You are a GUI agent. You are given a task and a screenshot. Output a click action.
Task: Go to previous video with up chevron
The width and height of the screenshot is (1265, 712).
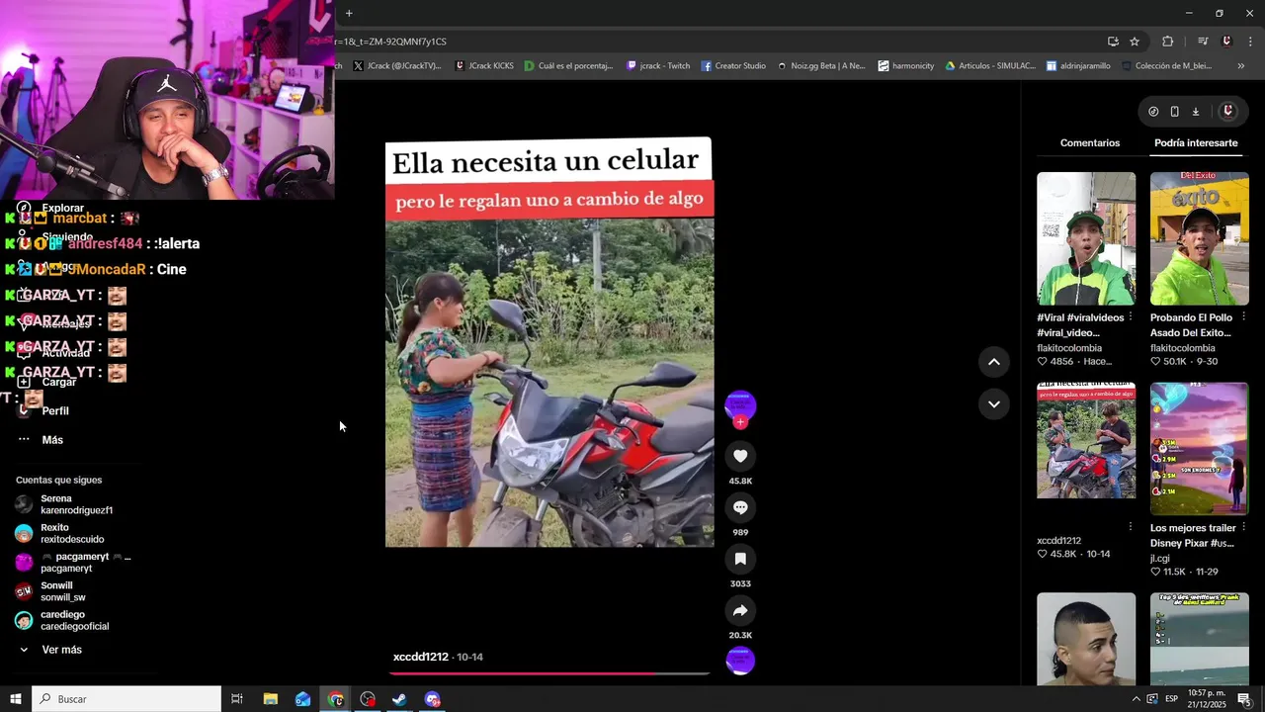pos(993,362)
